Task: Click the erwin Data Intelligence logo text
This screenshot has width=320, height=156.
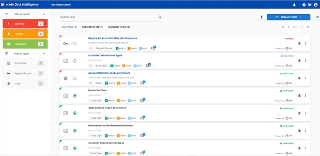Action: click(22, 4)
